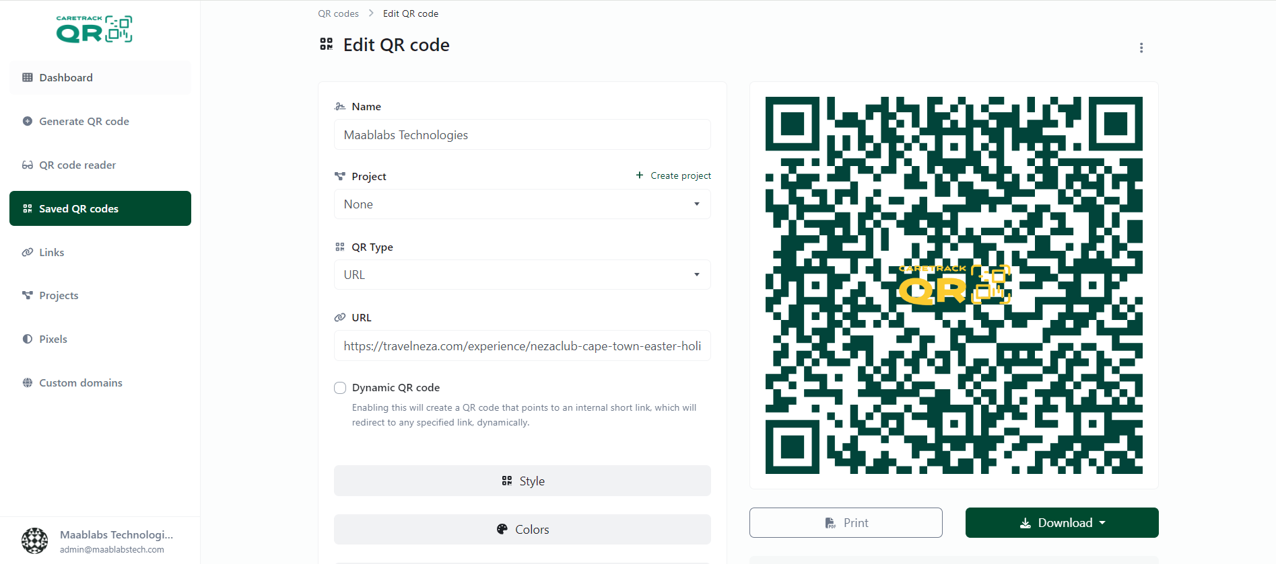Click the Dashboard grid icon
1276x564 pixels.
click(28, 77)
